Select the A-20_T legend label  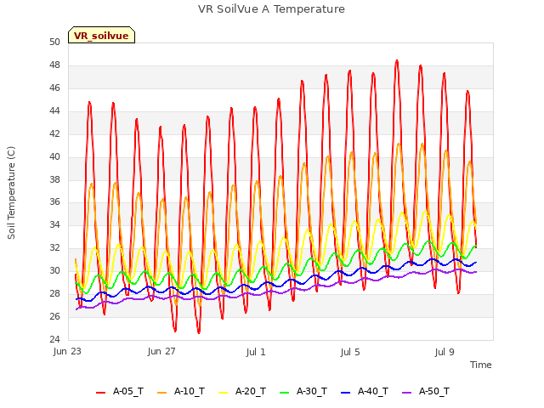click(251, 392)
